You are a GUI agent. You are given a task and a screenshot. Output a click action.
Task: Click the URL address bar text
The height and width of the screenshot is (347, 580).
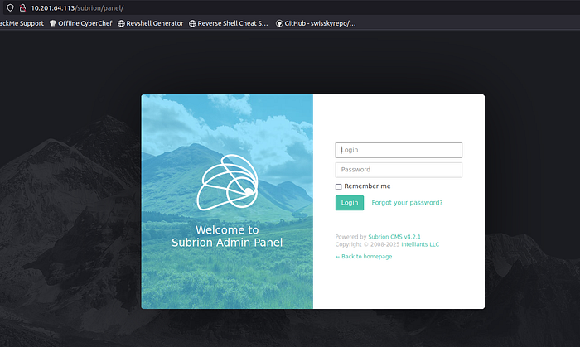pyautogui.click(x=77, y=8)
